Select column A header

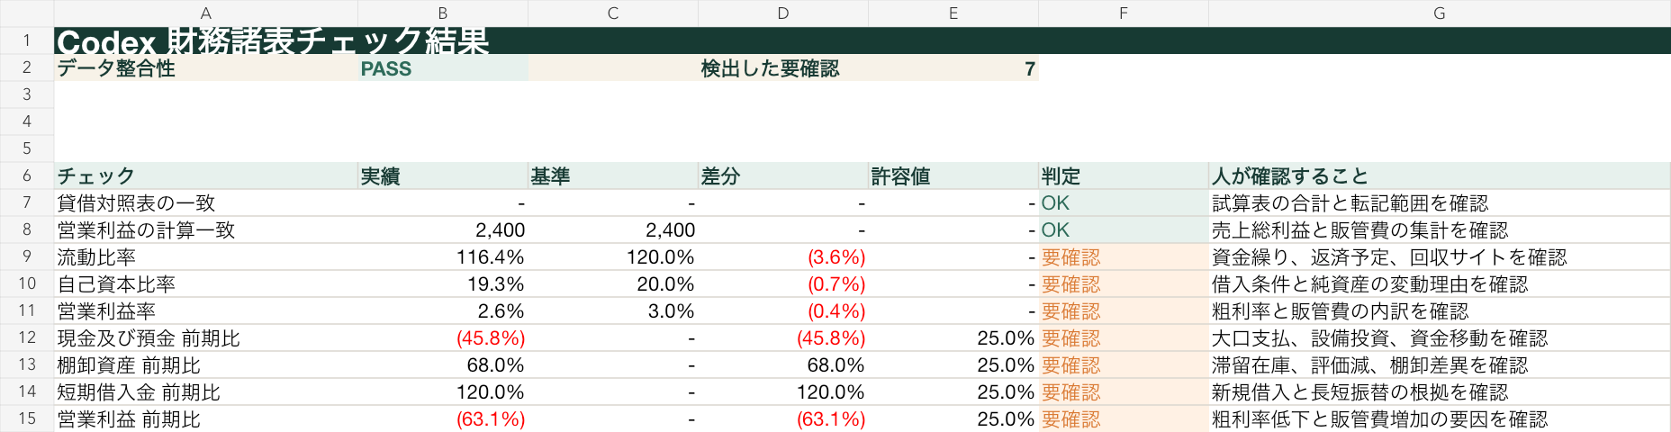tap(206, 13)
